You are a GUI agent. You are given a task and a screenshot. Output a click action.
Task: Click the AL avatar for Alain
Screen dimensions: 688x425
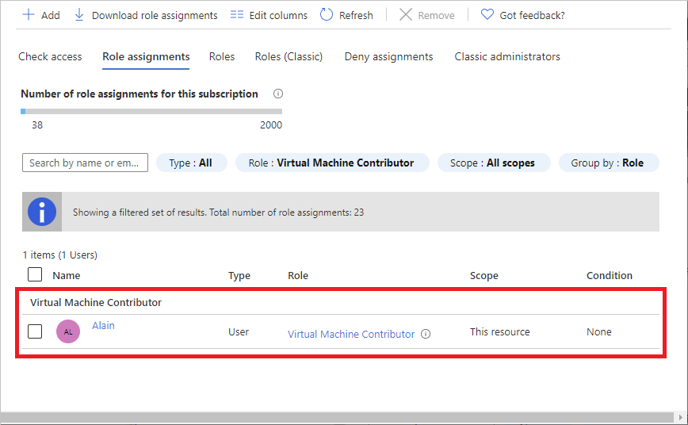coord(68,331)
